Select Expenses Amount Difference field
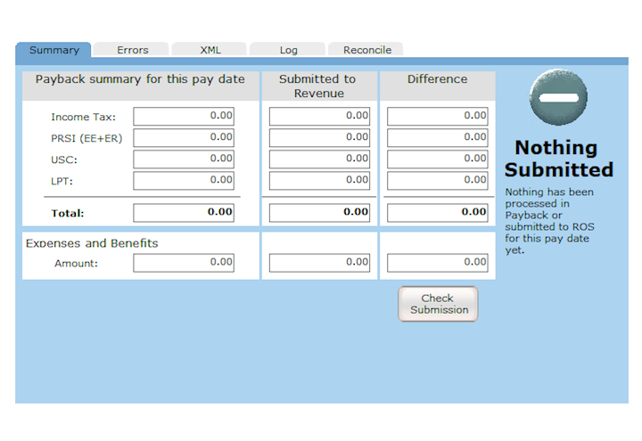 [438, 263]
